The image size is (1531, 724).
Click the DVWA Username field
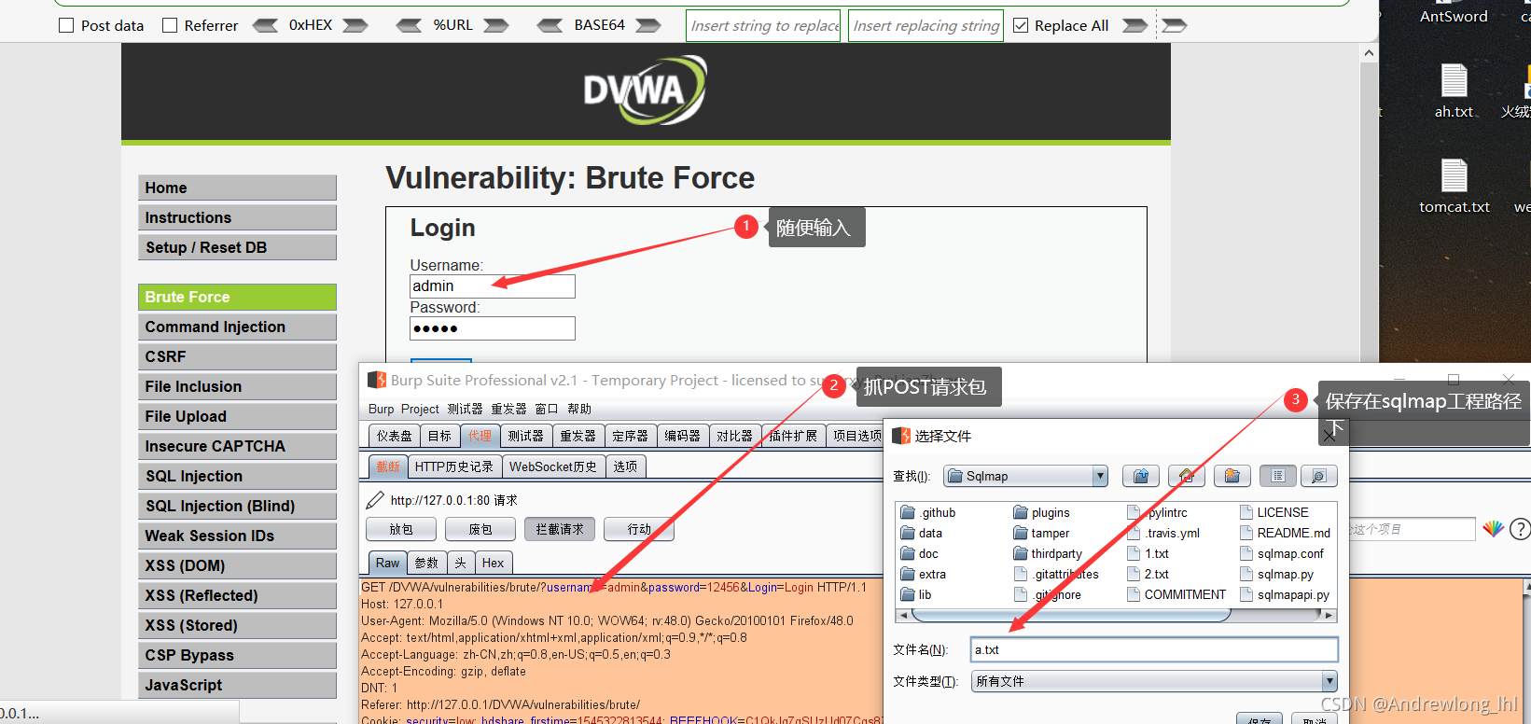tap(493, 286)
